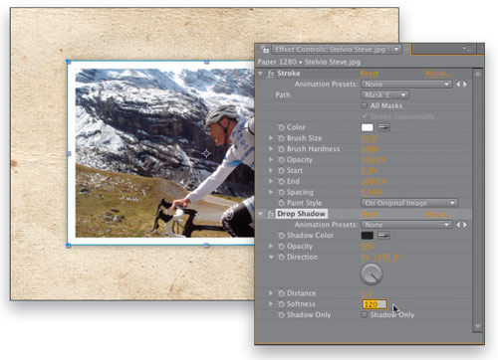Image resolution: width=498 pixels, height=360 pixels.
Task: Expand the Brush Size property
Action: coord(271,138)
